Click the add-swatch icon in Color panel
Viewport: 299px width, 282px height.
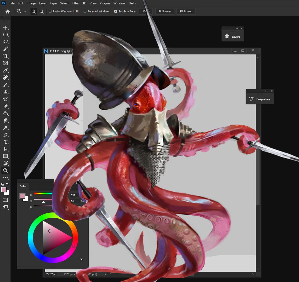coord(81,259)
